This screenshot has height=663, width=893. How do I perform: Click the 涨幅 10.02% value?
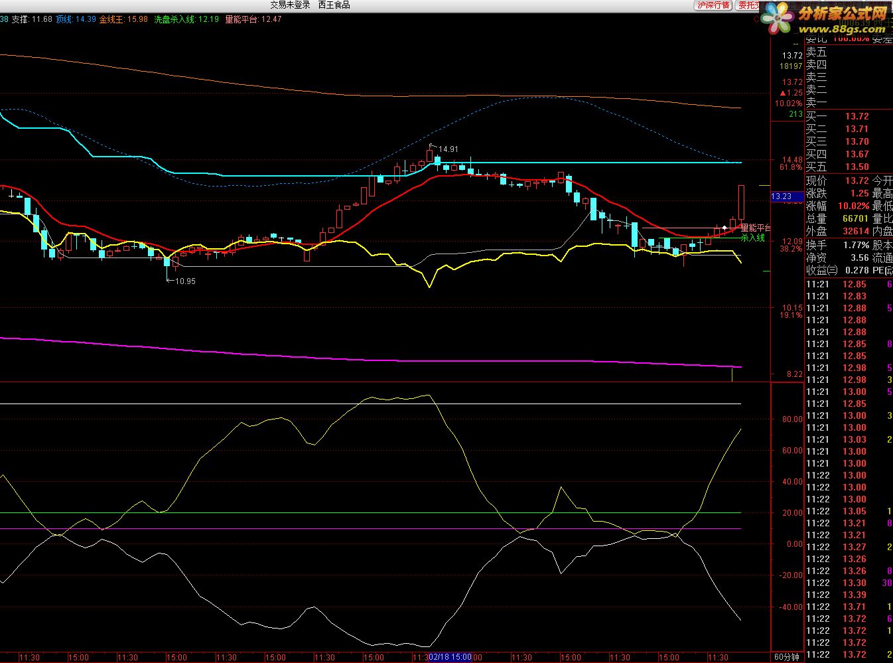(x=853, y=206)
